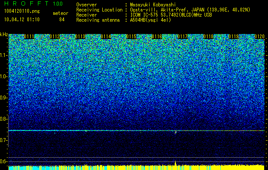Click time marker 0120
The image size is (268, 170).
[259, 37]
